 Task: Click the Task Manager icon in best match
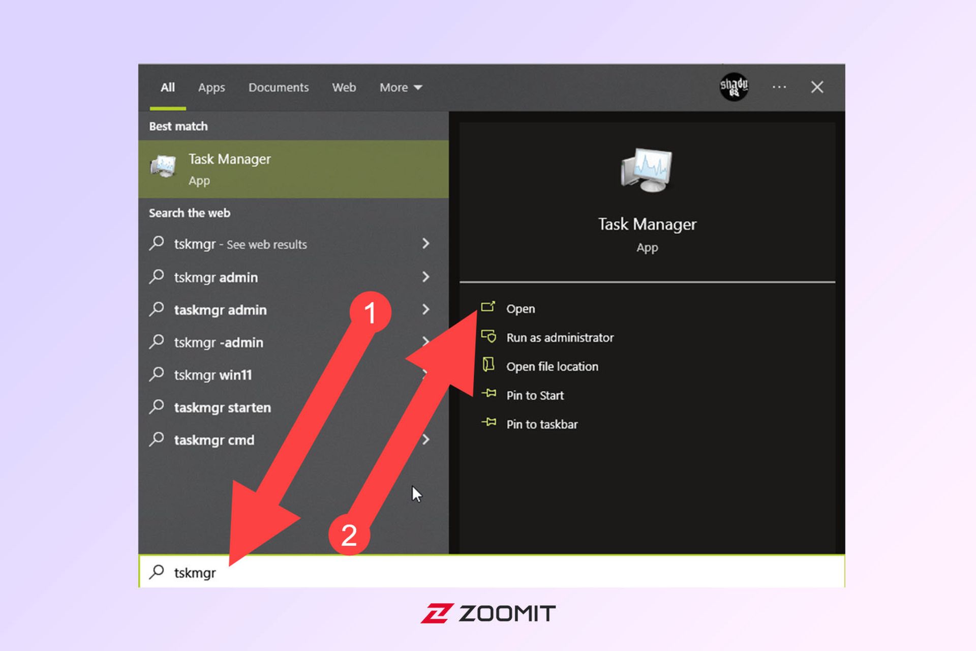163,166
